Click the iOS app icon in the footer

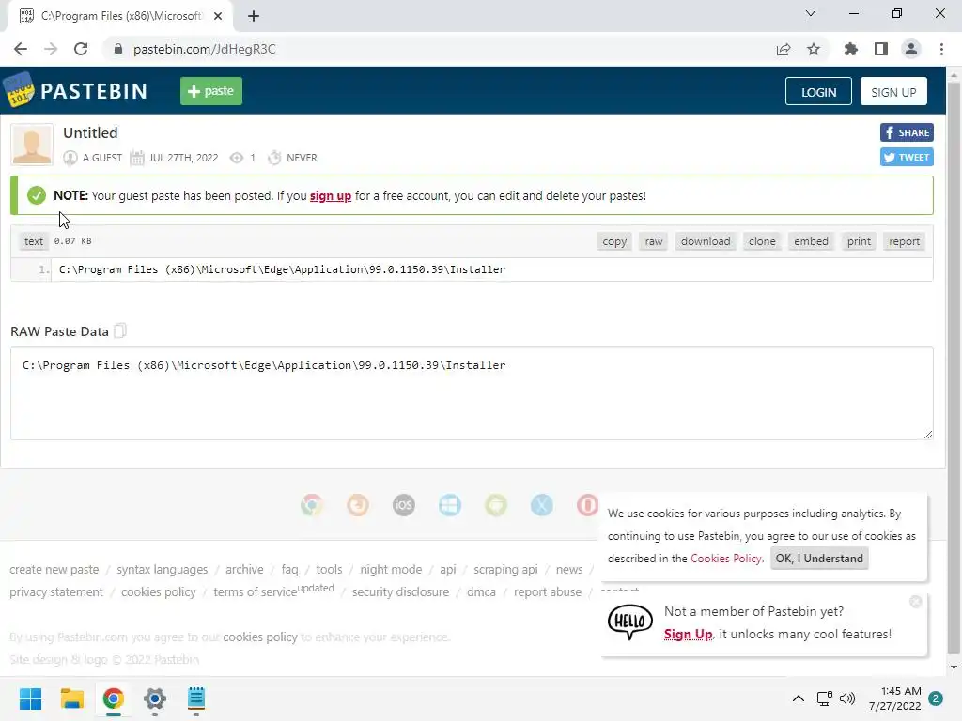point(404,505)
